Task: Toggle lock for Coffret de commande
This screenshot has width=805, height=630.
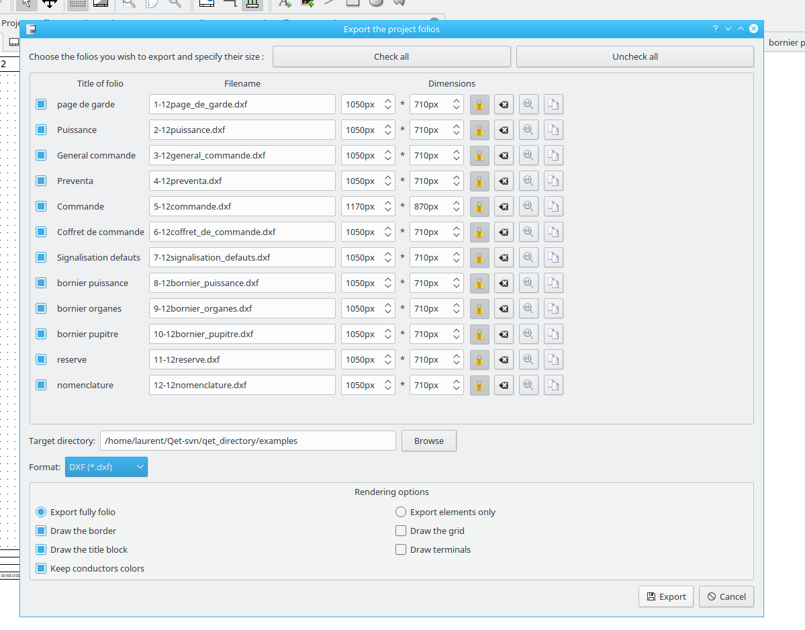Action: click(479, 232)
